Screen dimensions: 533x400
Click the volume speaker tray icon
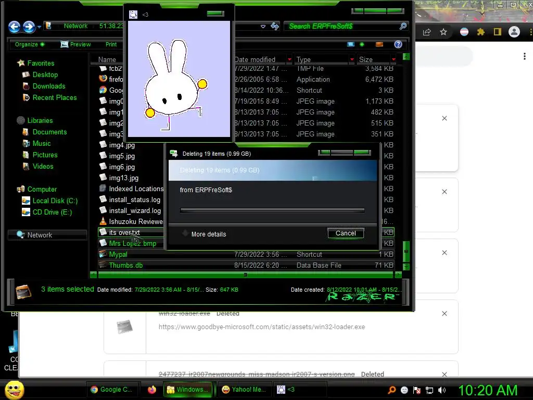point(442,390)
